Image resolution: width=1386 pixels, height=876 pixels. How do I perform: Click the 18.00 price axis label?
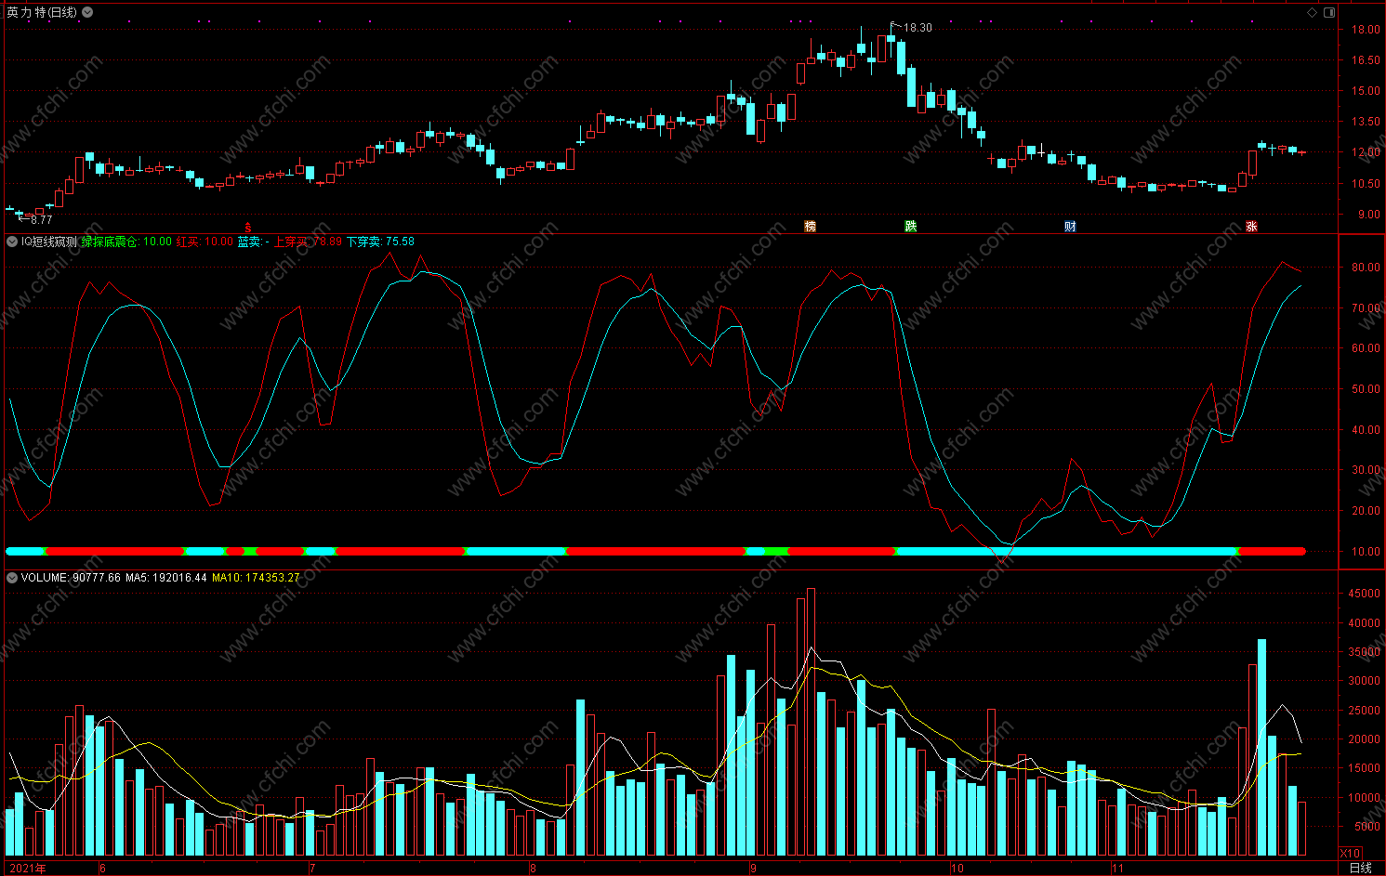(1366, 30)
